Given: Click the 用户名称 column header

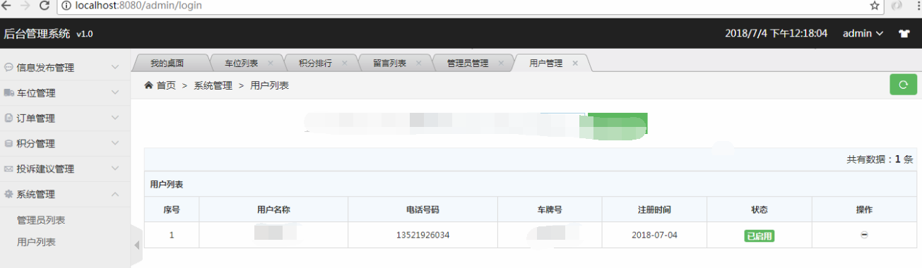Looking at the screenshot, I should point(273,209).
